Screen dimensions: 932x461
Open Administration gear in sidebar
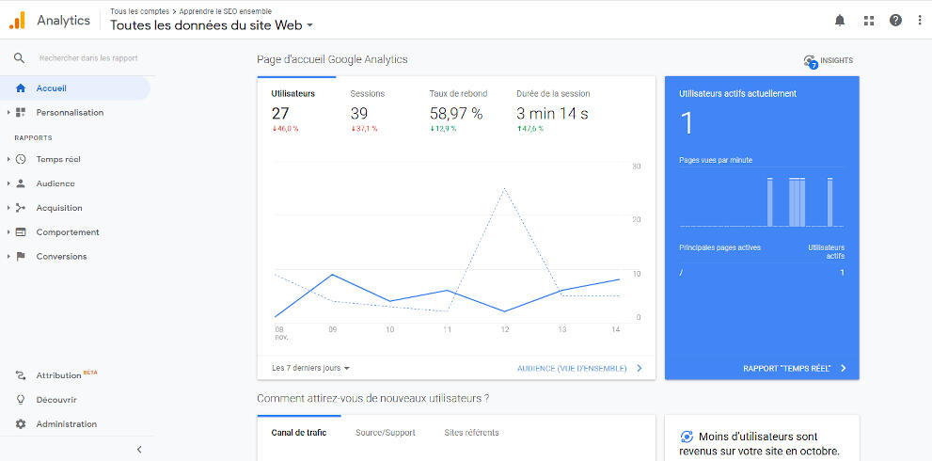[66, 424]
